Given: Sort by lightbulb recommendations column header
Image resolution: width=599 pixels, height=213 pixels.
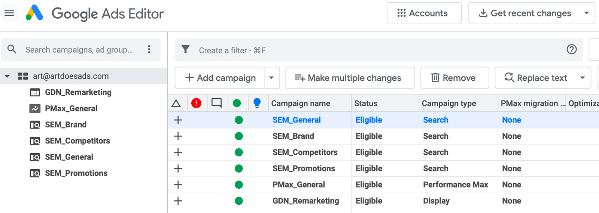Looking at the screenshot, I should (x=257, y=103).
